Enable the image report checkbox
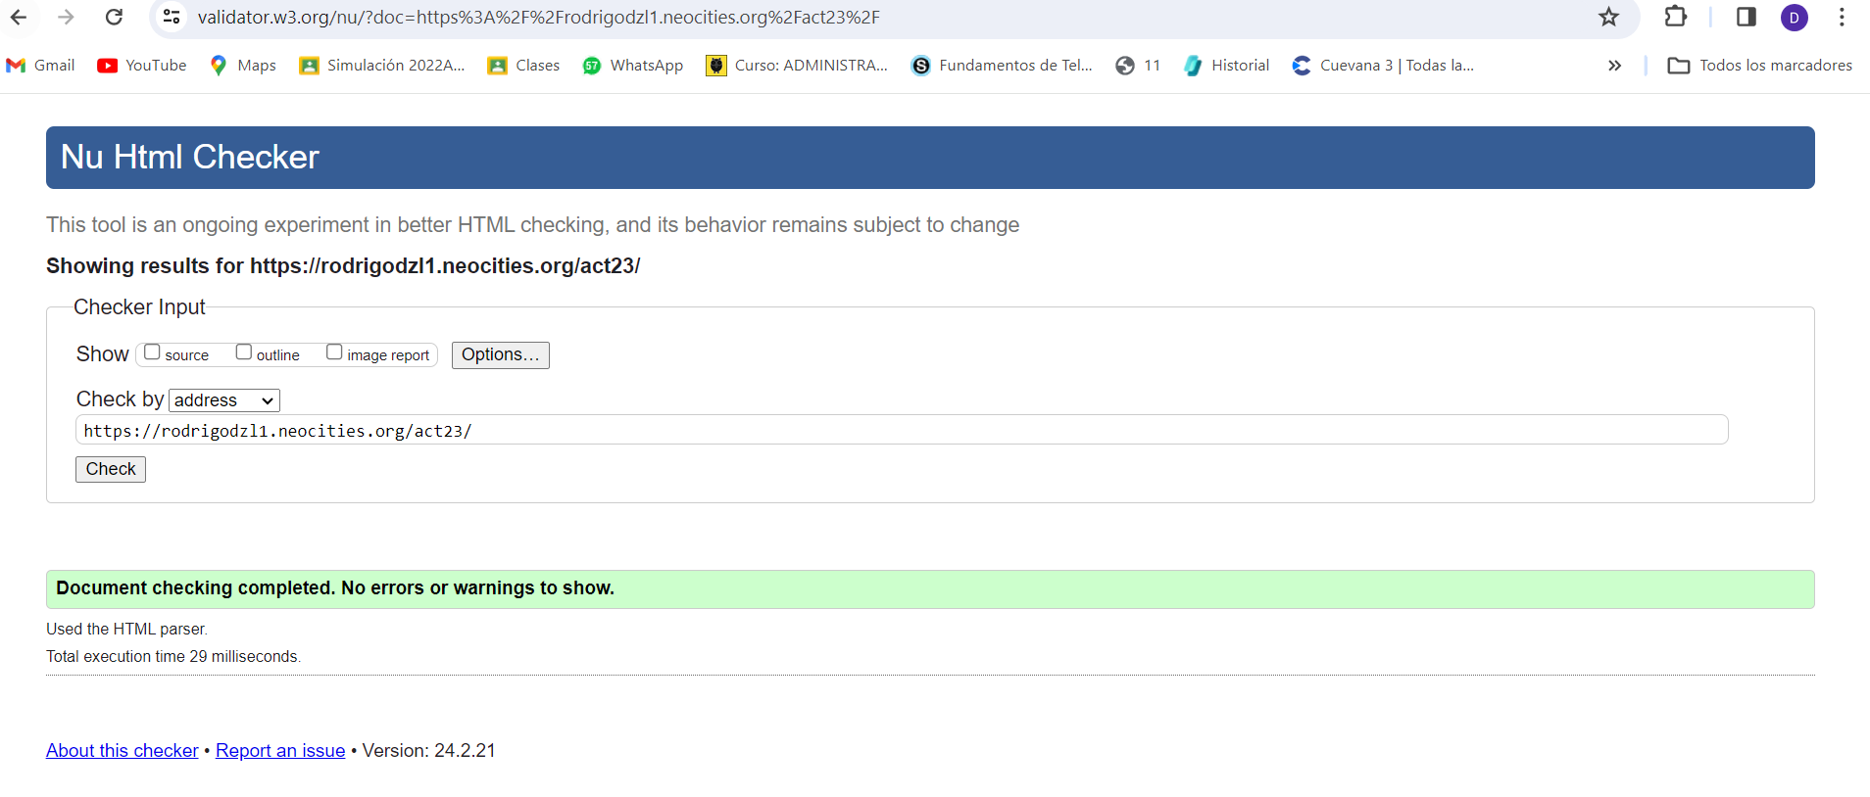The width and height of the screenshot is (1870, 797). click(x=334, y=352)
